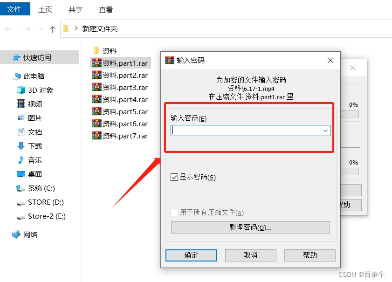Expand the password history dropdown arrow
Viewport: 392px width, 282px height.
coord(325,131)
